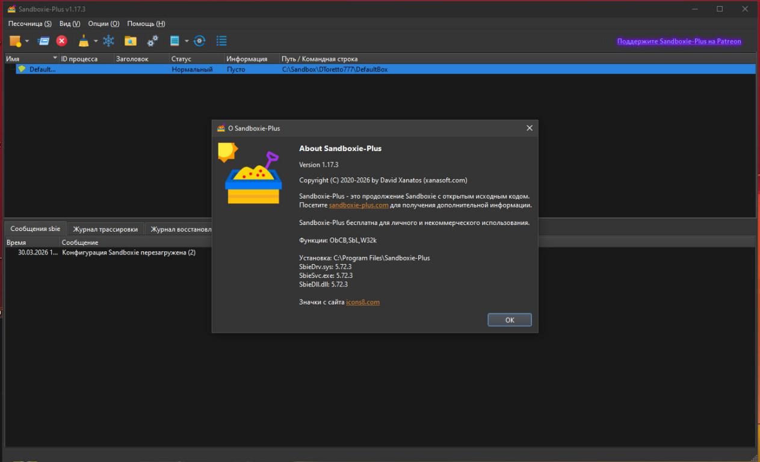
Task: Open settings via the gears icon
Action: click(153, 41)
